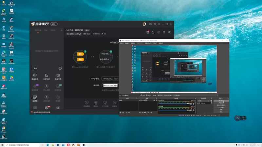Click the skin/shirt icon in streaming companion title bar
This screenshot has width=262, height=147.
click(x=155, y=24)
